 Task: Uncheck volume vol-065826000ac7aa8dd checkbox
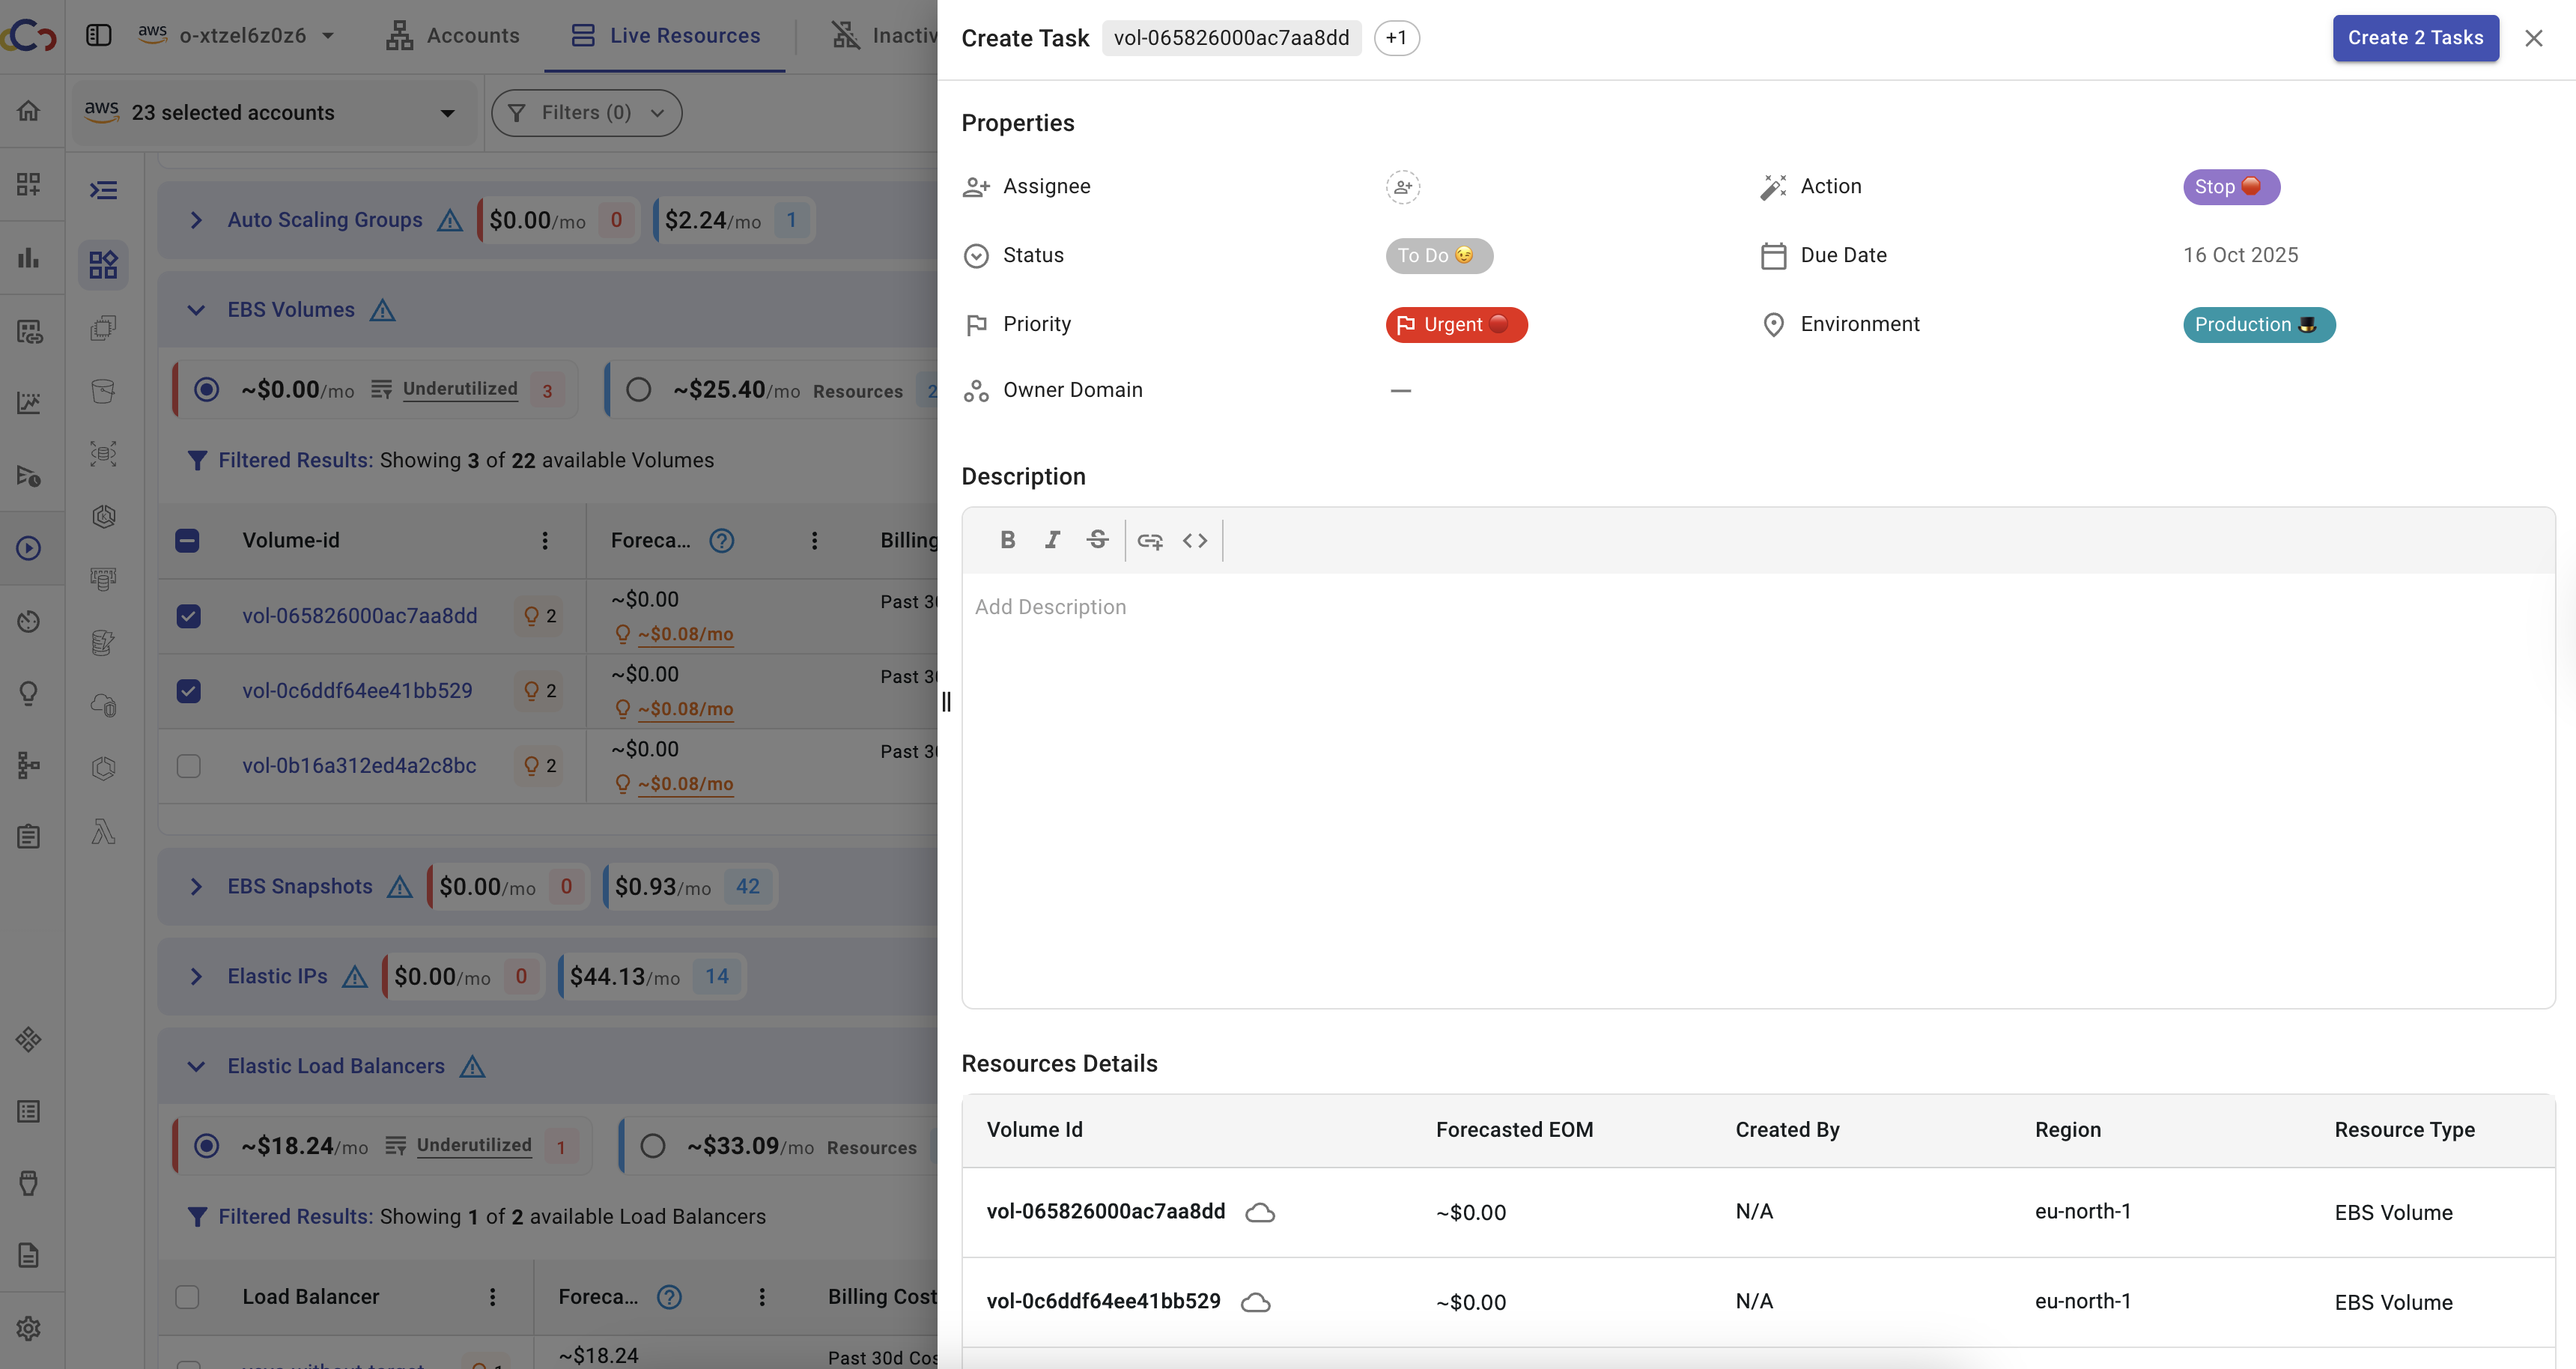pyautogui.click(x=188, y=616)
